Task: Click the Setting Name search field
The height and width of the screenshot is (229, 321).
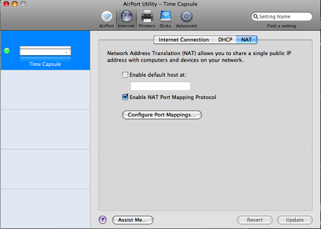Action: 282,16
